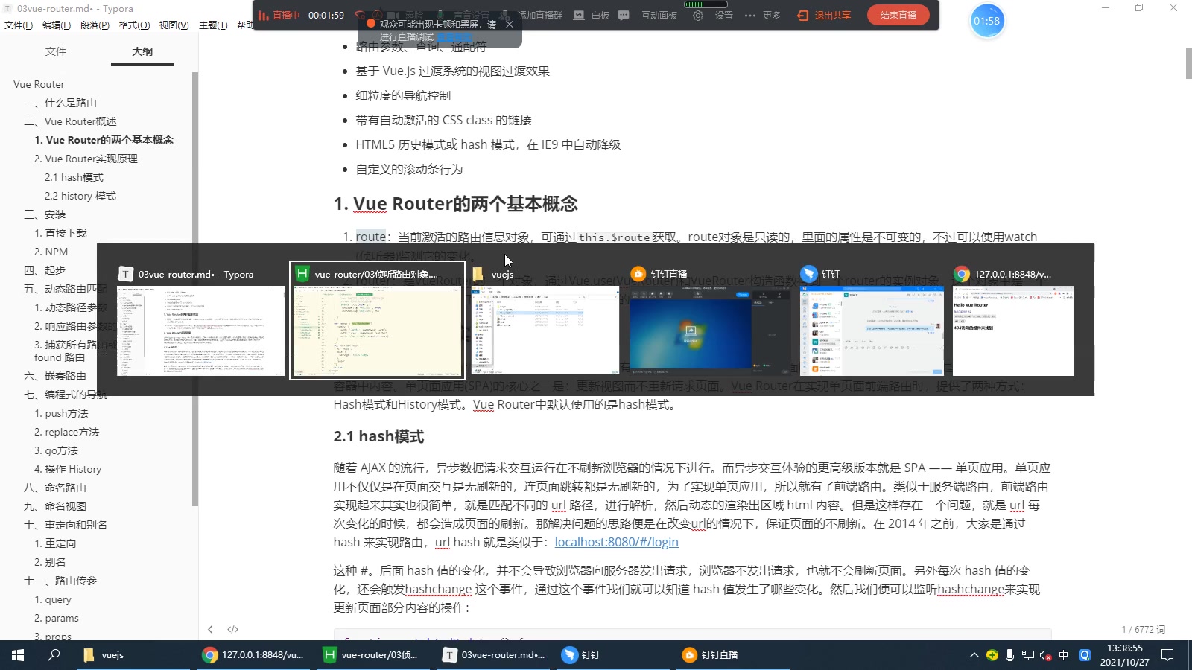This screenshot has width=1192, height=670.
Task: Toggle the microphone tray icon
Action: (x=1009, y=655)
